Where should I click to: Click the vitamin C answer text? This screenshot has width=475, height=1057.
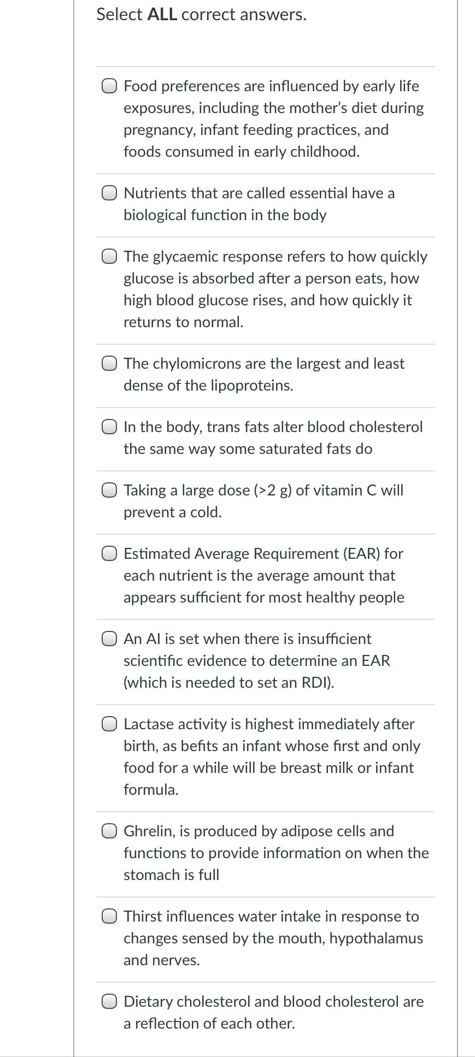pos(263,501)
